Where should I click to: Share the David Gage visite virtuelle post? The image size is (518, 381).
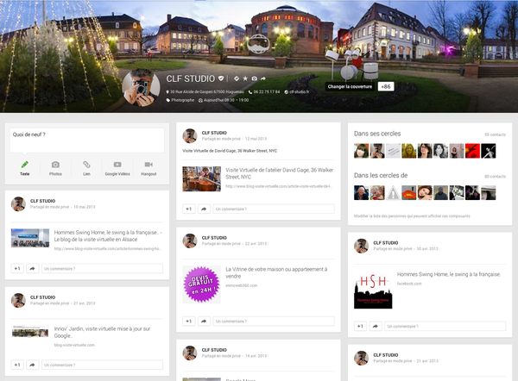pos(204,209)
